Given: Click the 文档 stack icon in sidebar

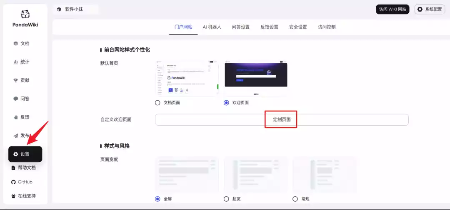Looking at the screenshot, I should [x=16, y=44].
